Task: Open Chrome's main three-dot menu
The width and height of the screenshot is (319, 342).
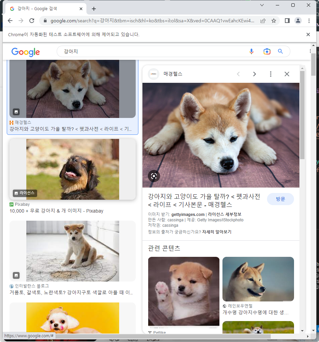Action: [309, 21]
